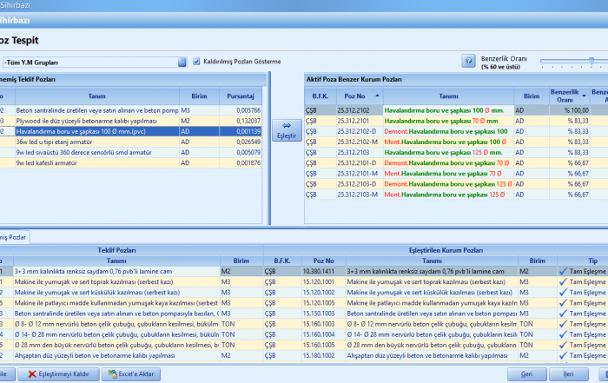Sort by the Pursantaj column header
This screenshot has height=383, width=608.
pyautogui.click(x=241, y=96)
